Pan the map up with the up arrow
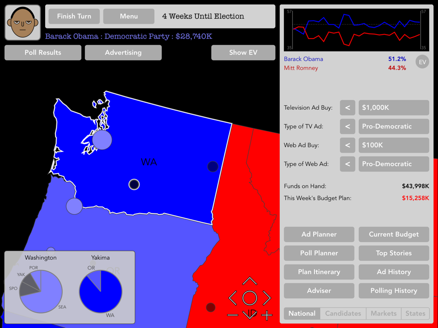The image size is (438, 328). (250, 281)
